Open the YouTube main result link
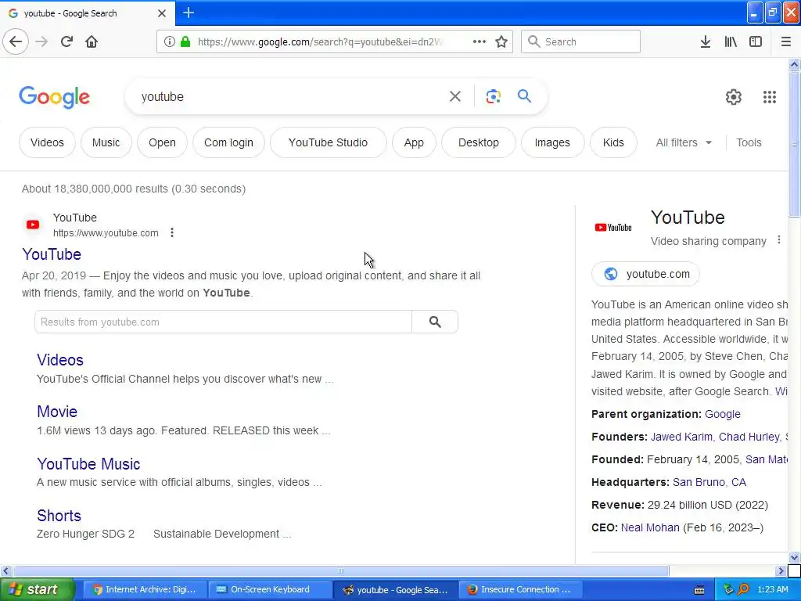 52,254
